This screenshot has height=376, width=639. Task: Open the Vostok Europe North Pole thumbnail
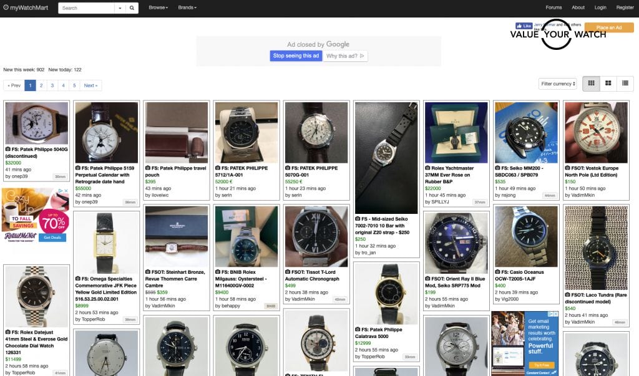(x=596, y=132)
